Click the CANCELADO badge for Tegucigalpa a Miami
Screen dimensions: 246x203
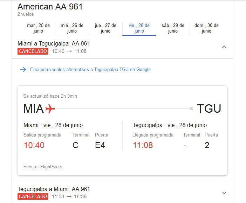pyautogui.click(x=33, y=196)
